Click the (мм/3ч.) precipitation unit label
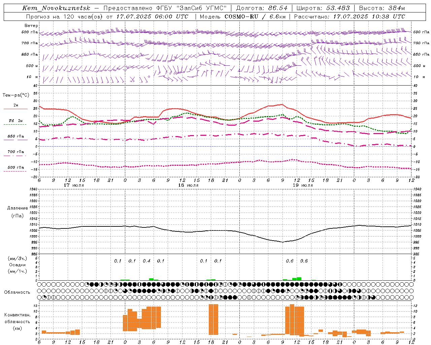Viewport: 431px width, 345px height. (x=17, y=258)
